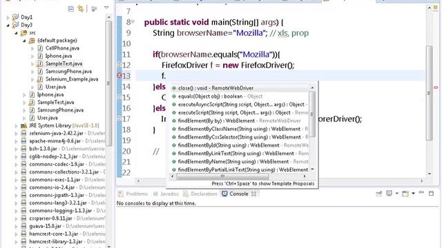Toggle Link with Editor icon
The image size is (442, 248).
(x=81, y=9)
